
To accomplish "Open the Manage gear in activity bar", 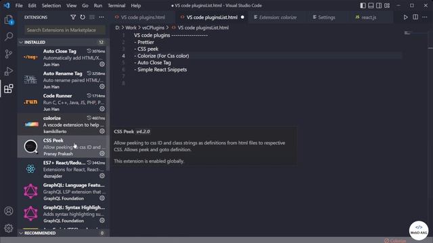I will [9, 228].
